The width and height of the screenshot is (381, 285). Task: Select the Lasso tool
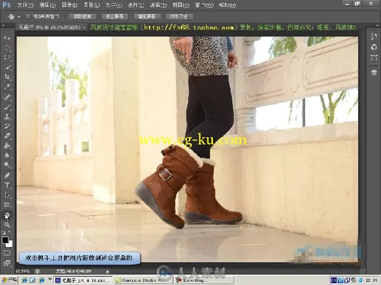[x=7, y=58]
